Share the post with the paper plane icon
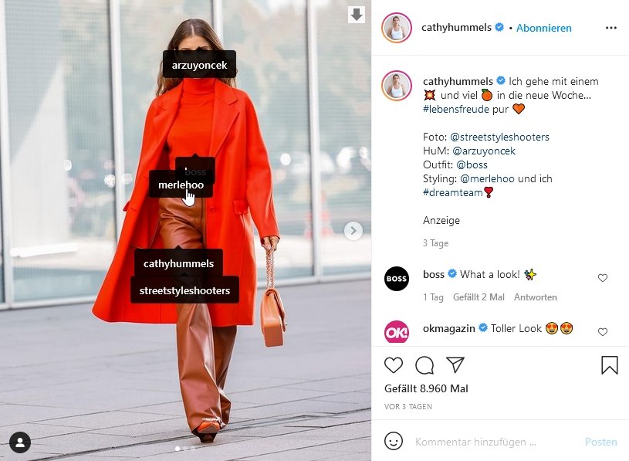Screen dimensions: 629x461 click(x=455, y=364)
